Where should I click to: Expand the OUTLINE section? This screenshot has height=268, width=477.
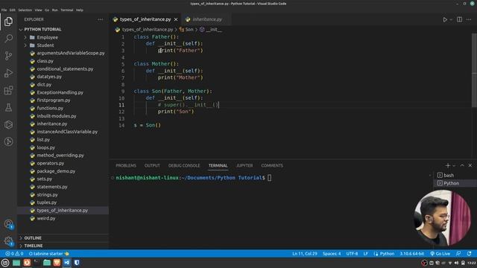63,238
